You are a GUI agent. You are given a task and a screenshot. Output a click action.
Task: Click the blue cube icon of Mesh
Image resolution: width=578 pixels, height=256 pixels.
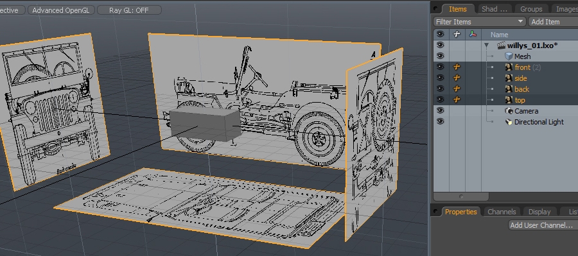pos(509,56)
